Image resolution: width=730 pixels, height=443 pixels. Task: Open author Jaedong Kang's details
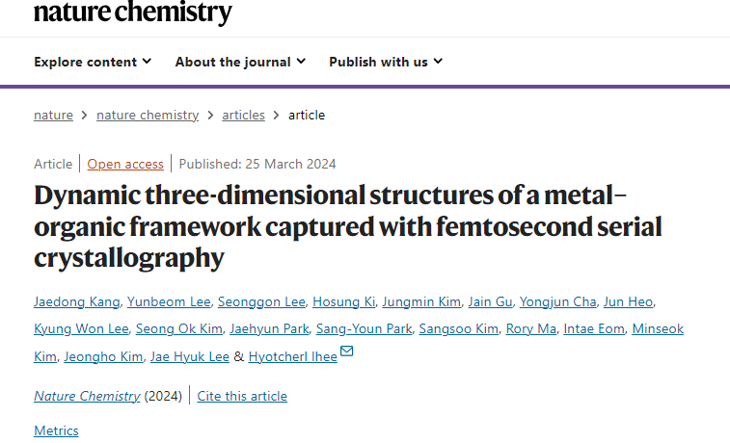[x=77, y=301]
